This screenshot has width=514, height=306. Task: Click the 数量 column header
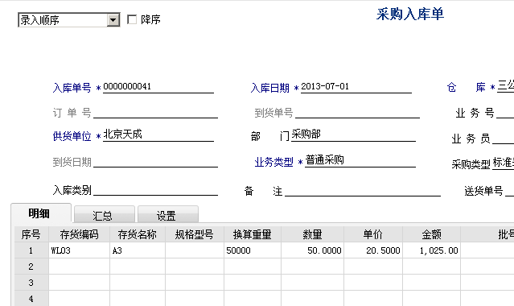coord(312,234)
